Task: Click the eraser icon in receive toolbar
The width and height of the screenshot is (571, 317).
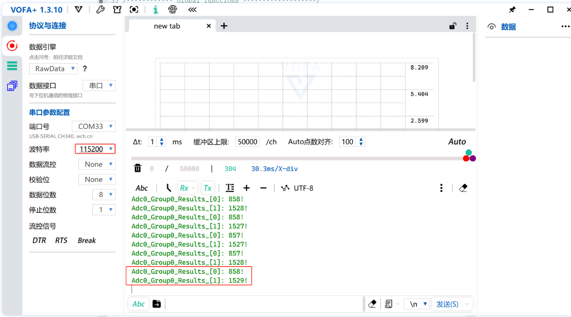Action: [463, 188]
